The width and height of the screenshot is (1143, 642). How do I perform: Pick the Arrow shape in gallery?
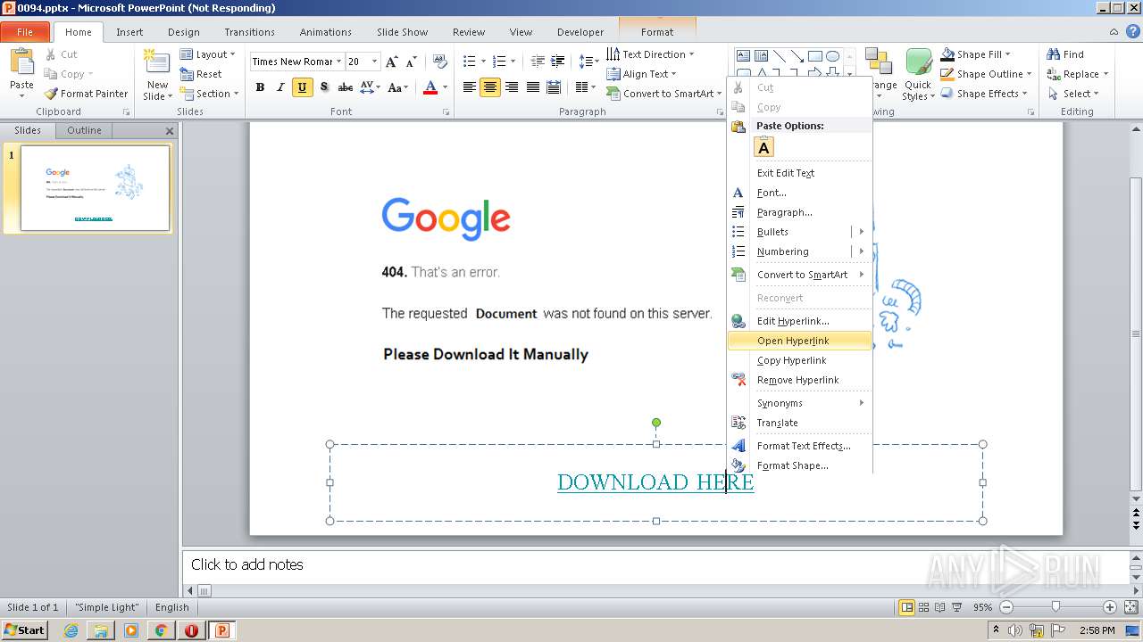point(797,56)
